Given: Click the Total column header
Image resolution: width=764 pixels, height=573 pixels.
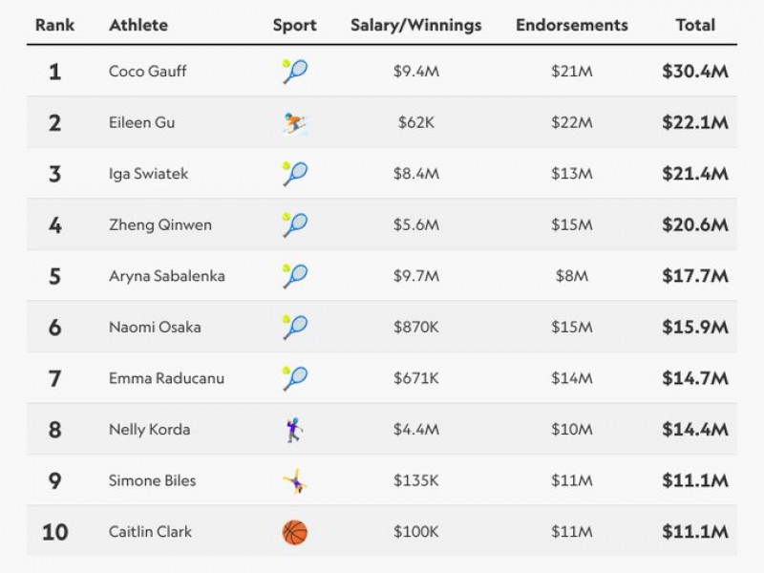Looking at the screenshot, I should 694,25.
